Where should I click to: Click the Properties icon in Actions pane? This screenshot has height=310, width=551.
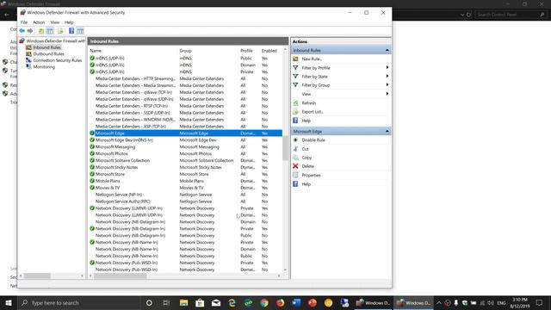tap(295, 175)
